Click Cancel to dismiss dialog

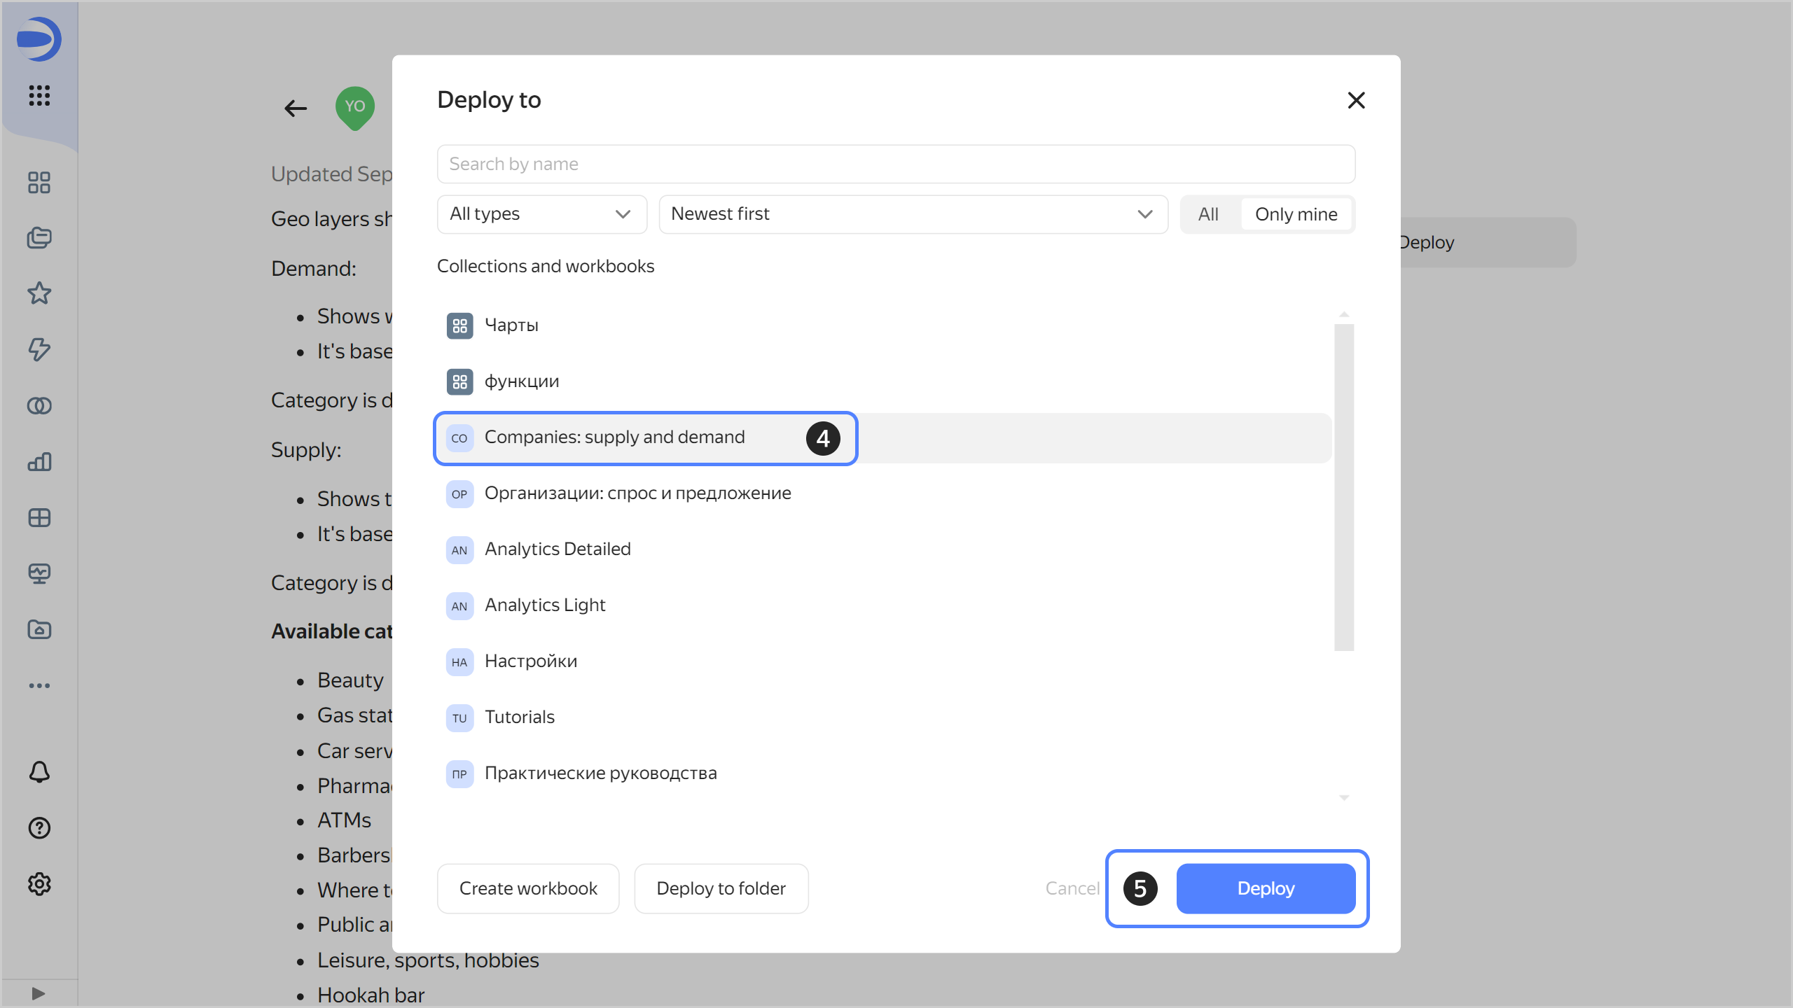(1072, 888)
